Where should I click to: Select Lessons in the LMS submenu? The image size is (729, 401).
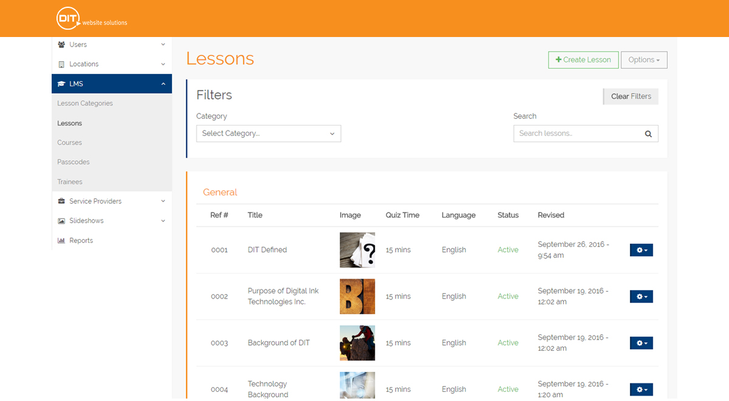(x=69, y=123)
